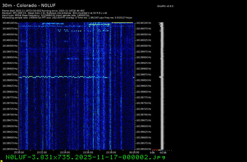The width and height of the screenshot is (247, 162).
Task: Click the 0dB scale label
Action: (x=152, y=152)
